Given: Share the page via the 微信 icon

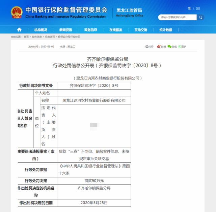Looking at the screenshot, I should coord(169,47).
